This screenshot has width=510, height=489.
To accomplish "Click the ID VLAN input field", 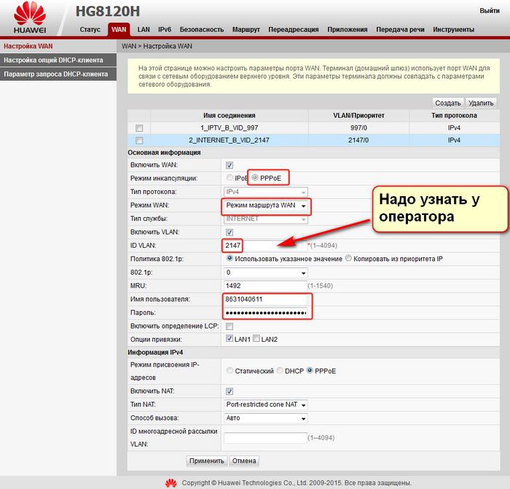I will 264,246.
